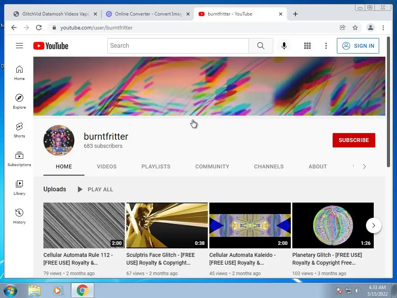Go to Home in sidebar
The width and height of the screenshot is (397, 298).
pos(19,73)
